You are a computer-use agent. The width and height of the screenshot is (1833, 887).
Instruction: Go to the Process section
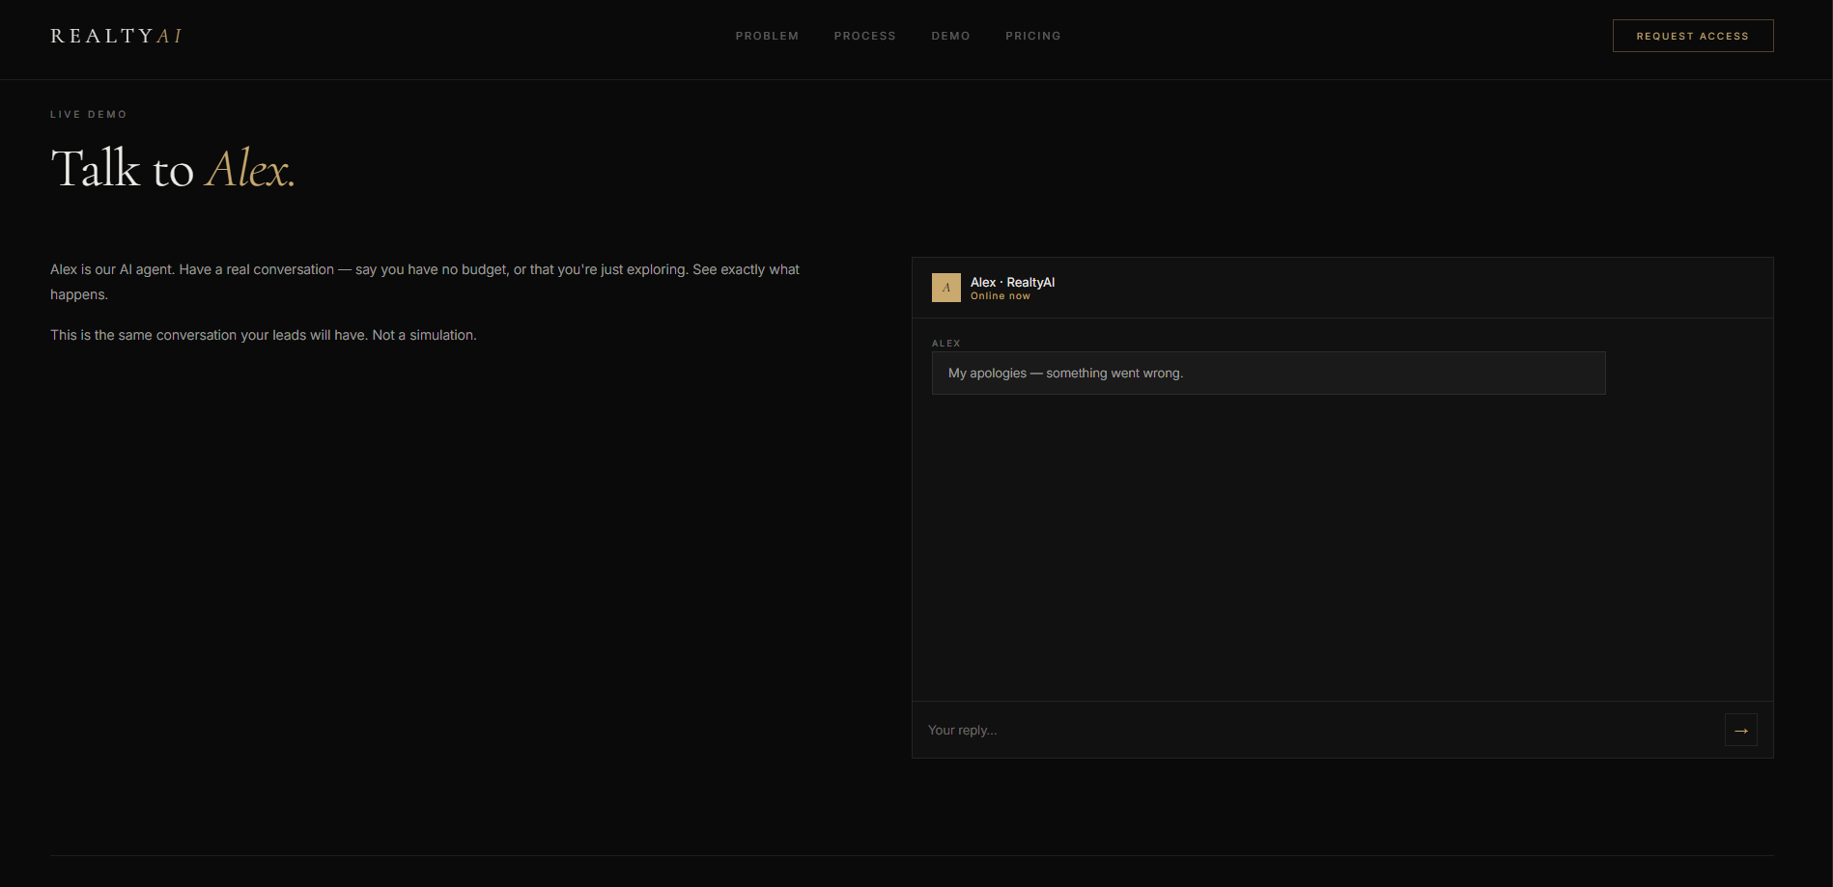pyautogui.click(x=864, y=36)
